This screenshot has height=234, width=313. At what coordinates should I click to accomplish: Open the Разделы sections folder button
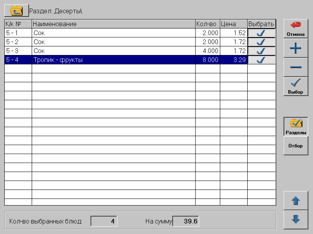coord(296,126)
